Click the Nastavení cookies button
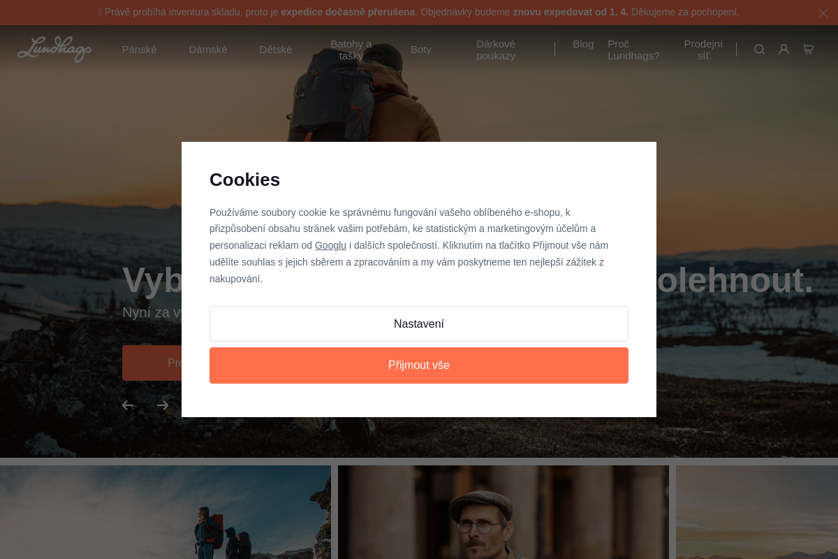Viewport: 838px width, 559px height. 419,324
